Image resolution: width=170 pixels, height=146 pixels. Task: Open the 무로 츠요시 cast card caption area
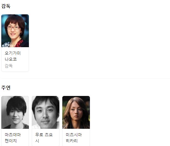click(x=46, y=137)
